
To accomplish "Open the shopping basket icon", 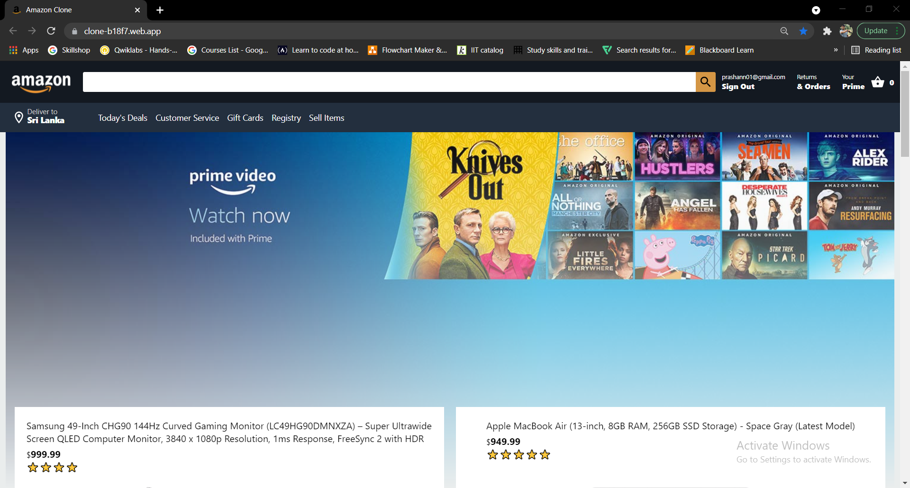I will [878, 82].
